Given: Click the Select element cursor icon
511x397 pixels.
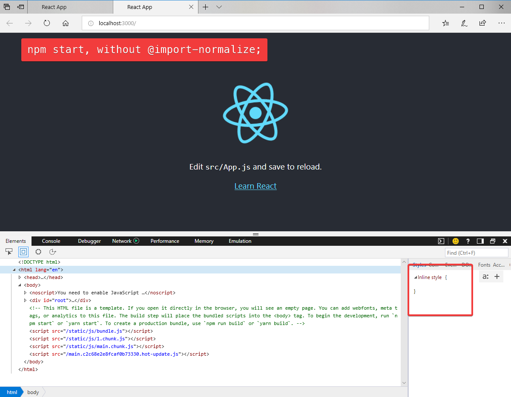Looking at the screenshot, I should tap(9, 252).
